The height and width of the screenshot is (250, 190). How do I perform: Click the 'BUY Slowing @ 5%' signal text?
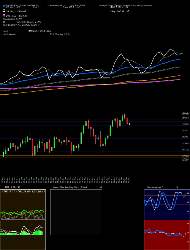[x=60, y=34]
